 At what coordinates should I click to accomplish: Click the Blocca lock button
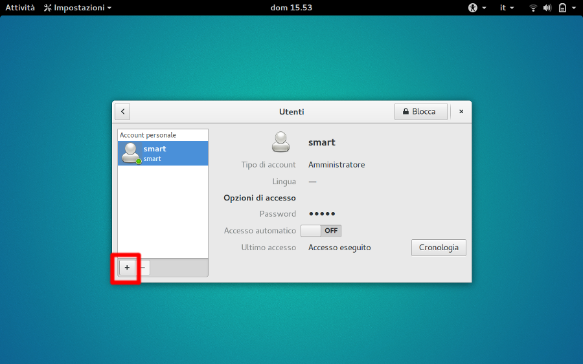pyautogui.click(x=420, y=111)
